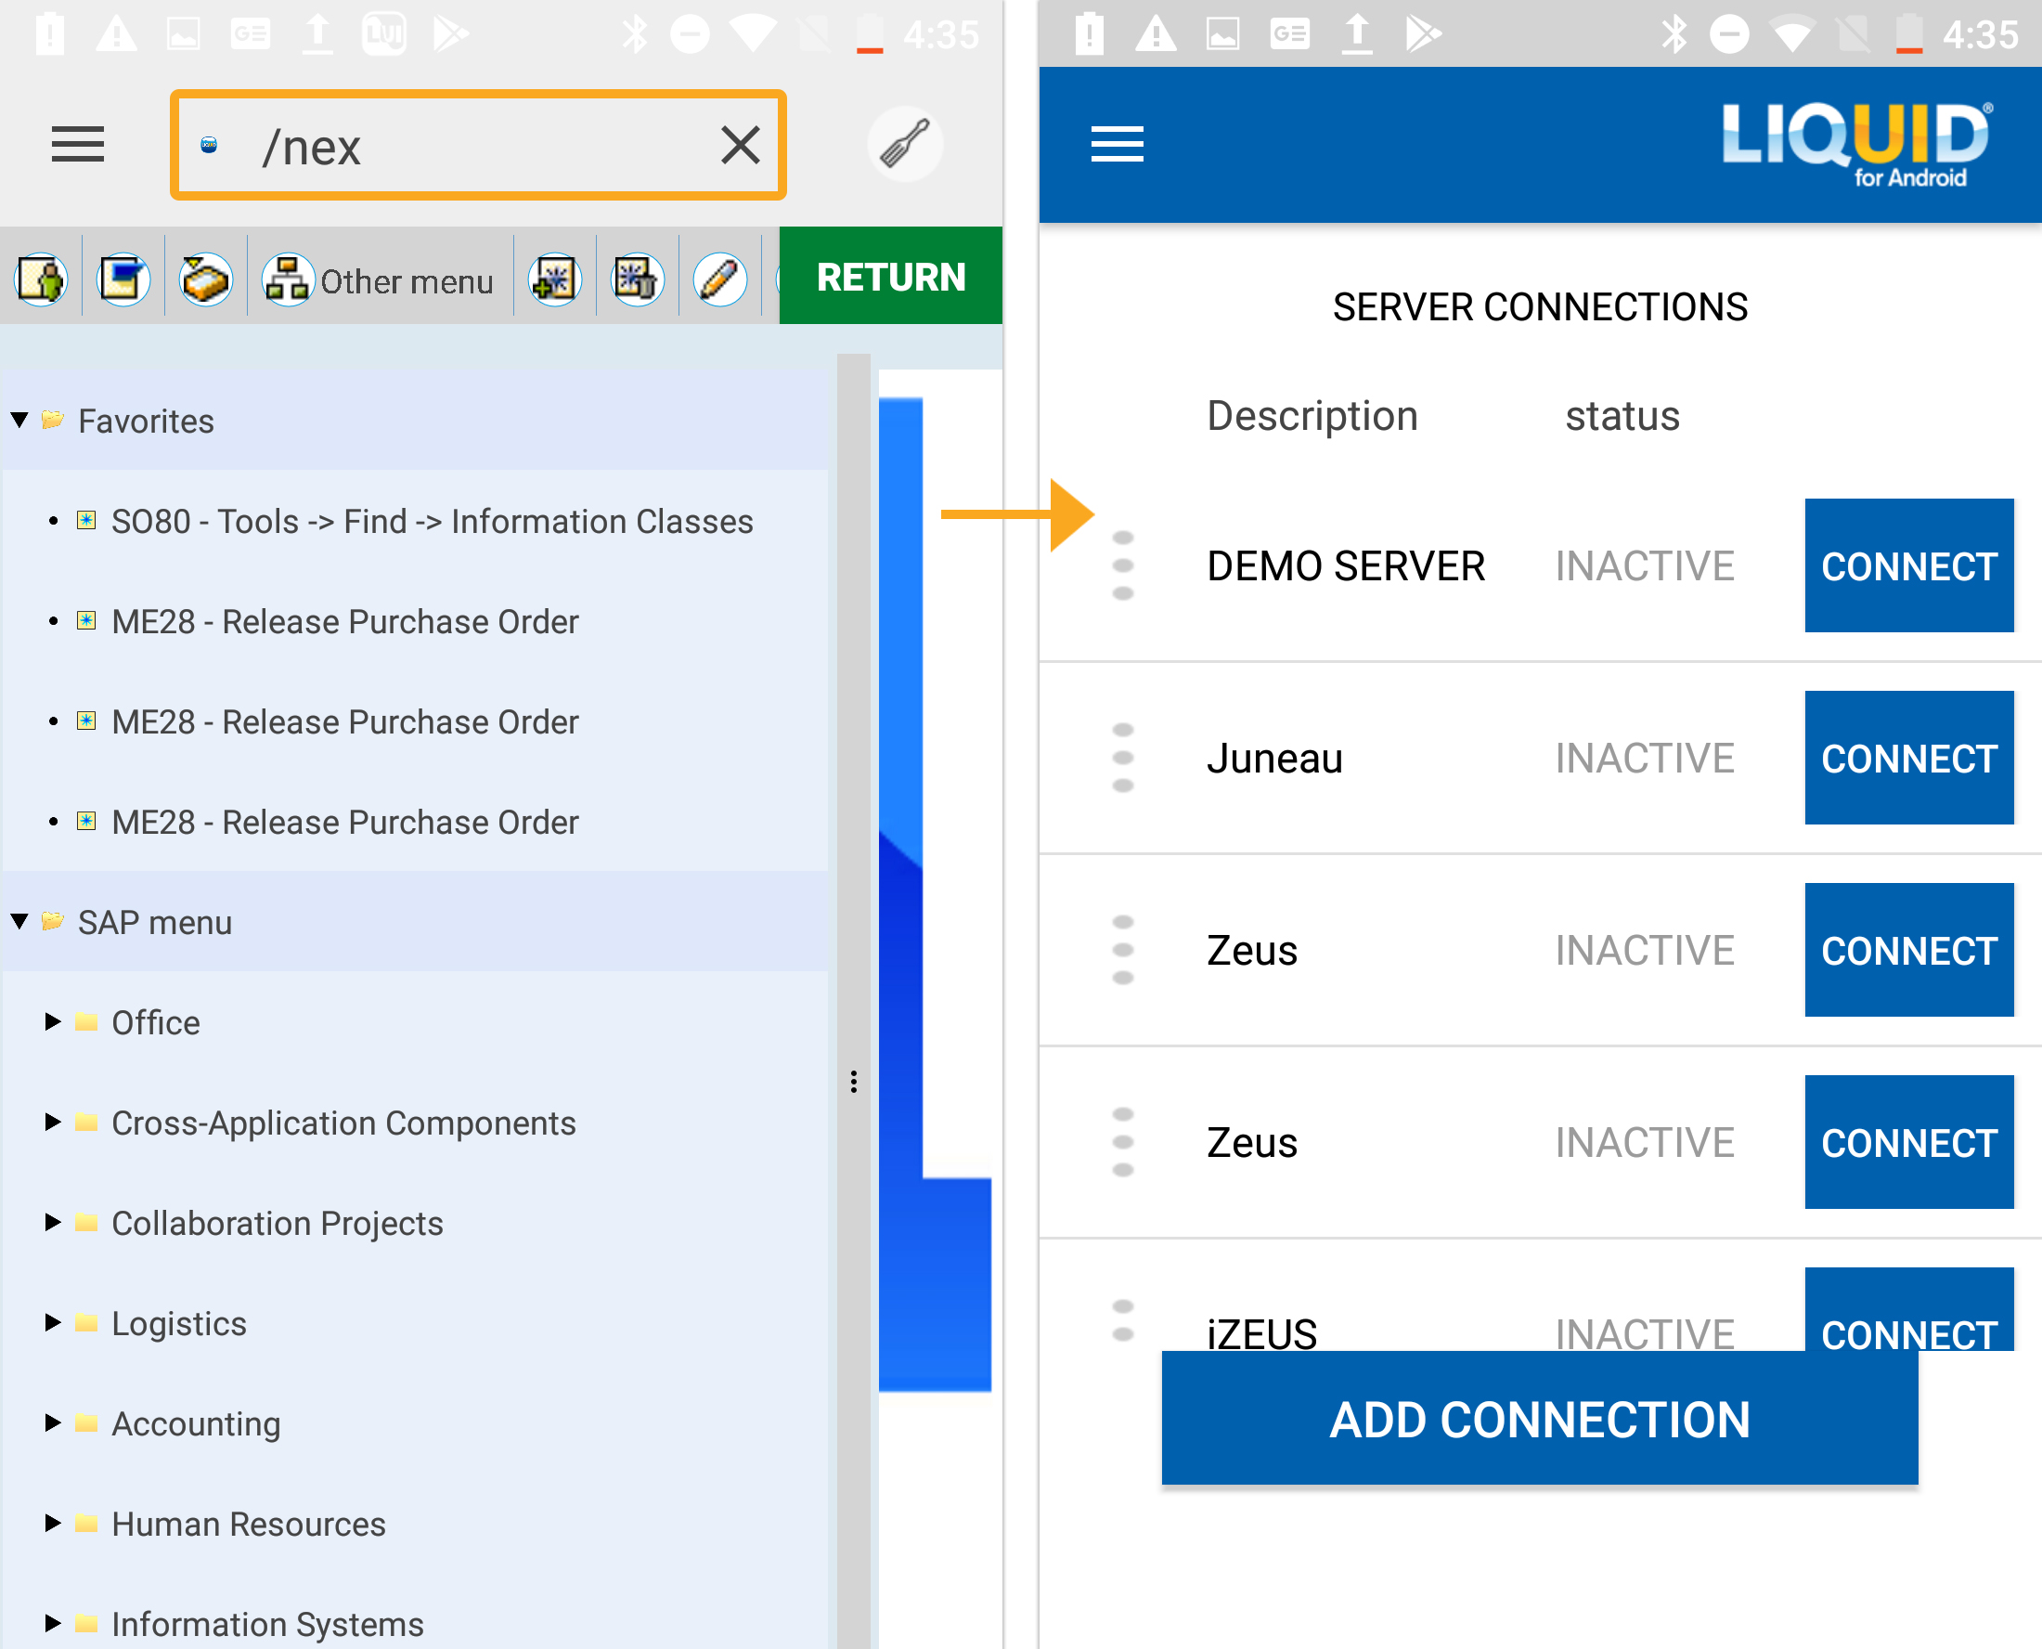Connect to the Juneau server

pos(1908,758)
